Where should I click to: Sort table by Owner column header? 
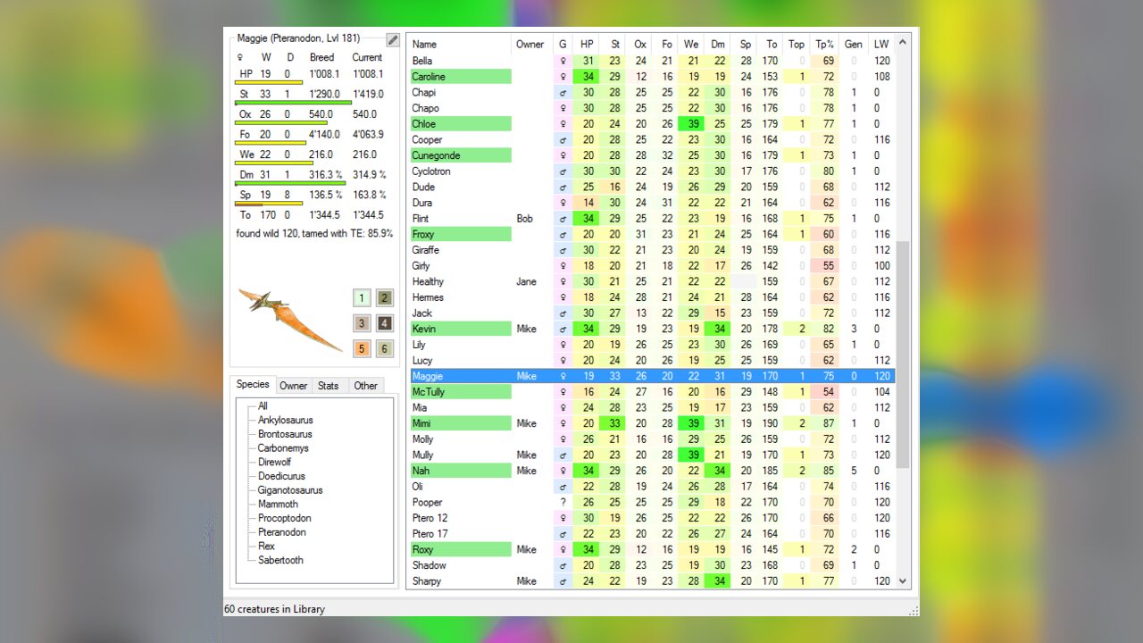[532, 44]
